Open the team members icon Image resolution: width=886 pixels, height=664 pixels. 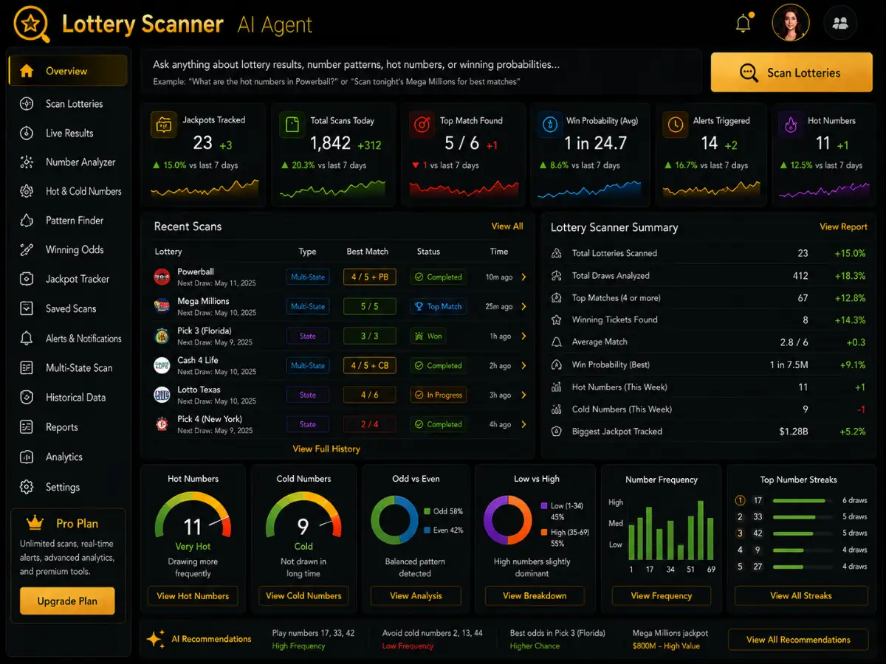click(840, 23)
